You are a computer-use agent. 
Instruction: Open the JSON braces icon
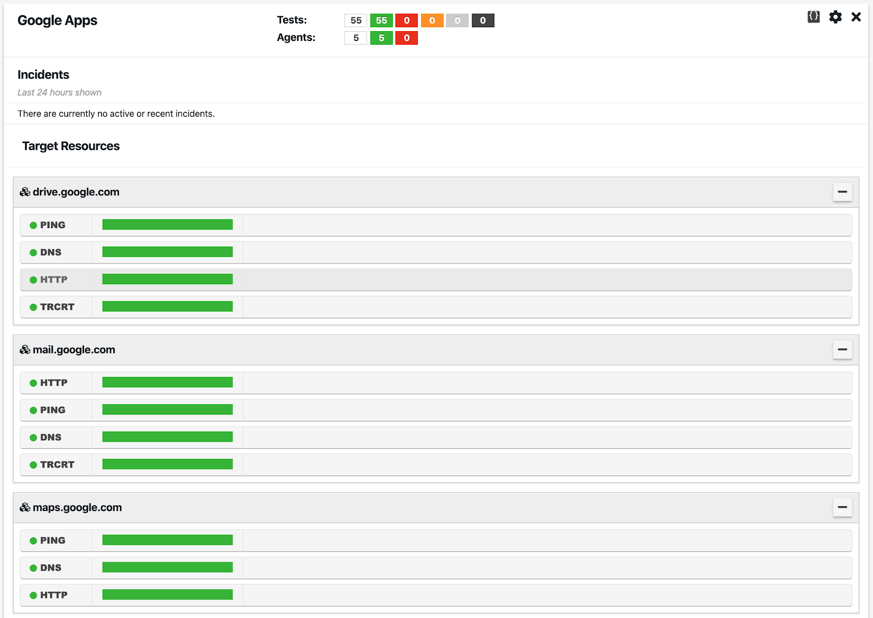click(x=814, y=17)
